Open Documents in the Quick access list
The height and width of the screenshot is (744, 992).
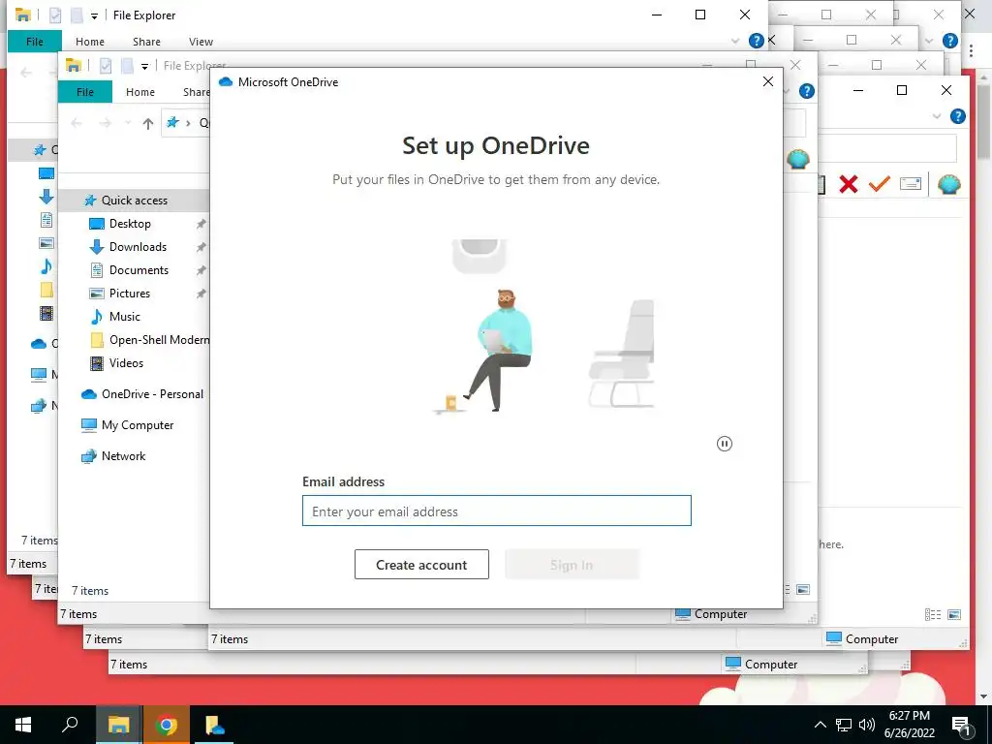click(139, 270)
